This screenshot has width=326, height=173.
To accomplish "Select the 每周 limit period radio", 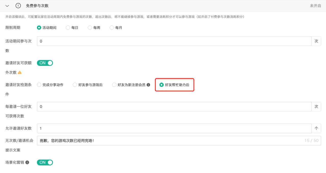I will tap(90, 28).
